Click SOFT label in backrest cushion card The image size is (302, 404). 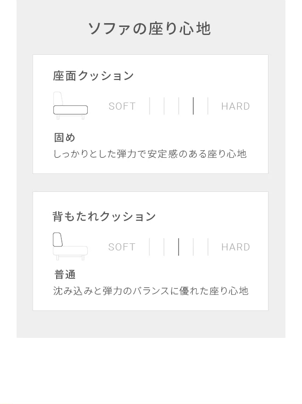[x=122, y=247]
